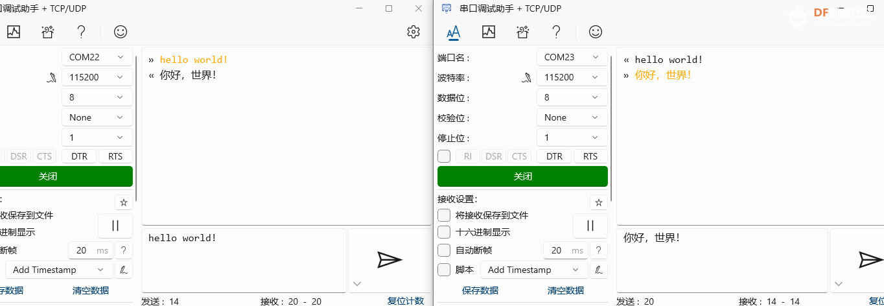Send message arrow in left window

pos(390,260)
